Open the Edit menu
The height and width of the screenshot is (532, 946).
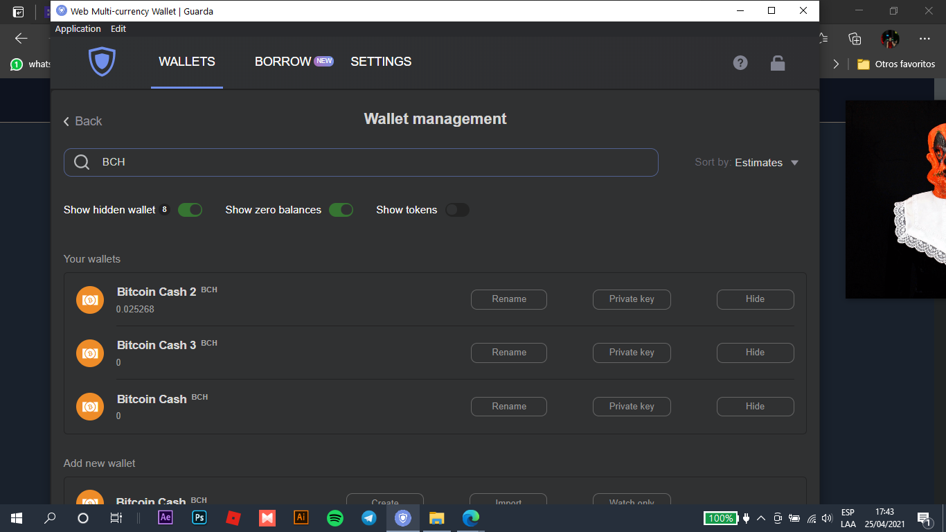pos(118,29)
